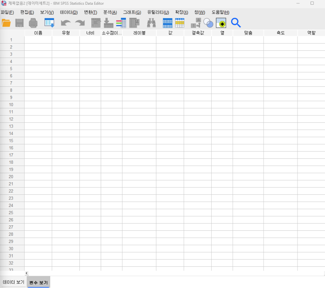This screenshot has height=288, width=325.
Task: Select the 변수 보기 tab
Action: click(39, 282)
